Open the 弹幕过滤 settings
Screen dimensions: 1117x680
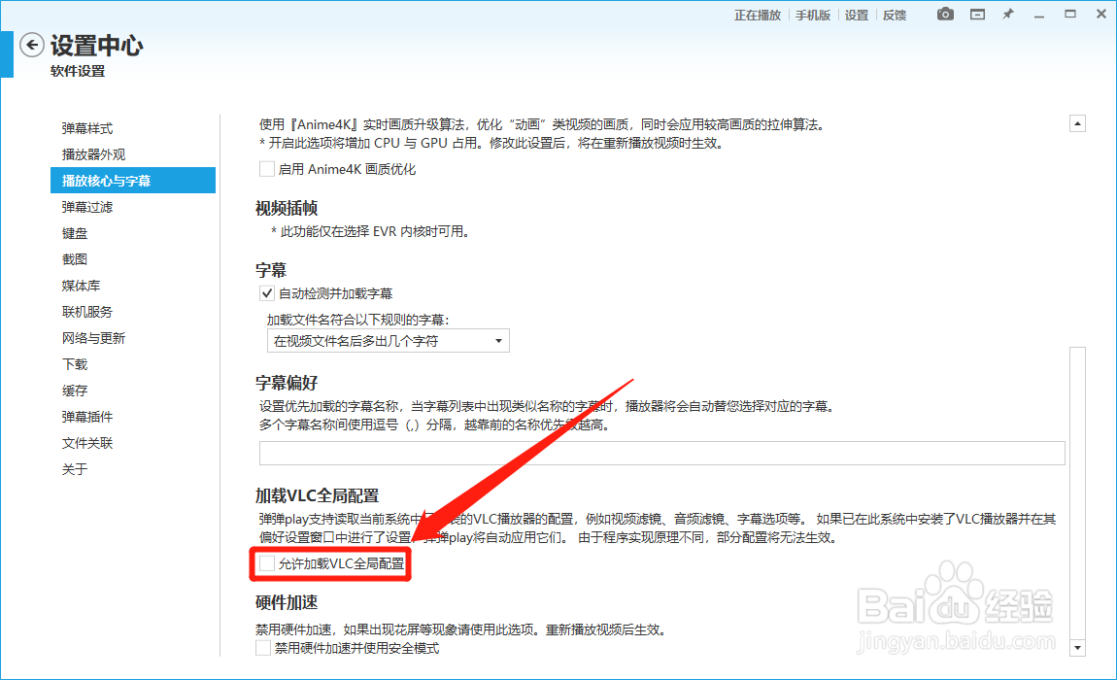coord(132,207)
